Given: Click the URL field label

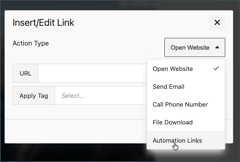Looking at the screenshot, I should (x=25, y=73).
